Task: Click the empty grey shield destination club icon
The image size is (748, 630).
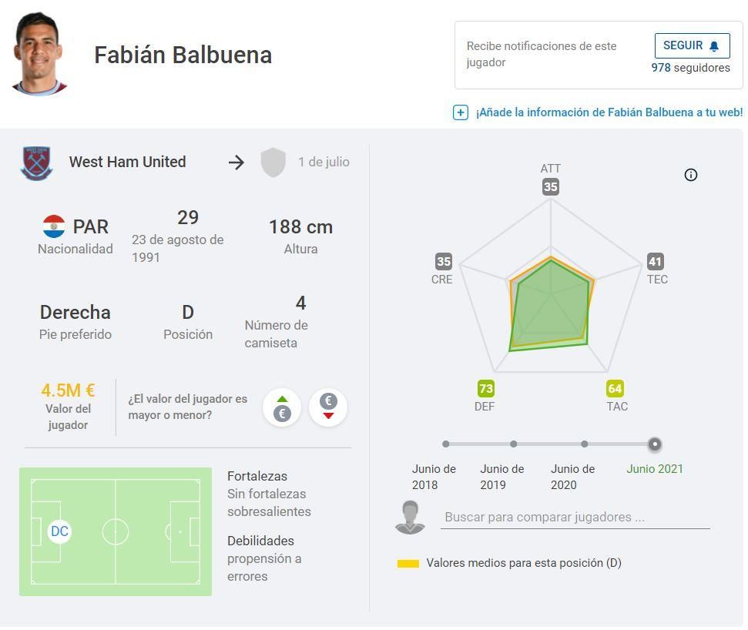Action: (x=273, y=163)
